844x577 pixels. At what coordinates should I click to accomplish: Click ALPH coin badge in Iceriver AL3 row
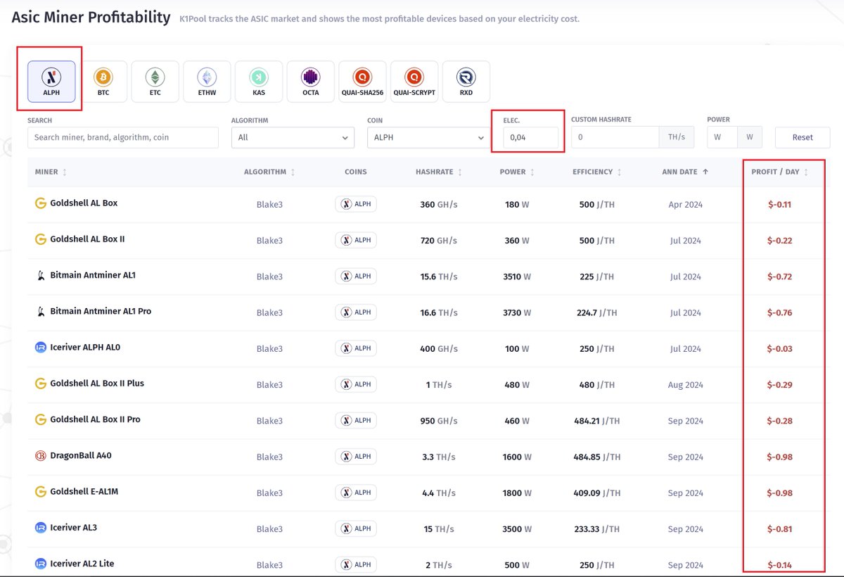tap(356, 528)
